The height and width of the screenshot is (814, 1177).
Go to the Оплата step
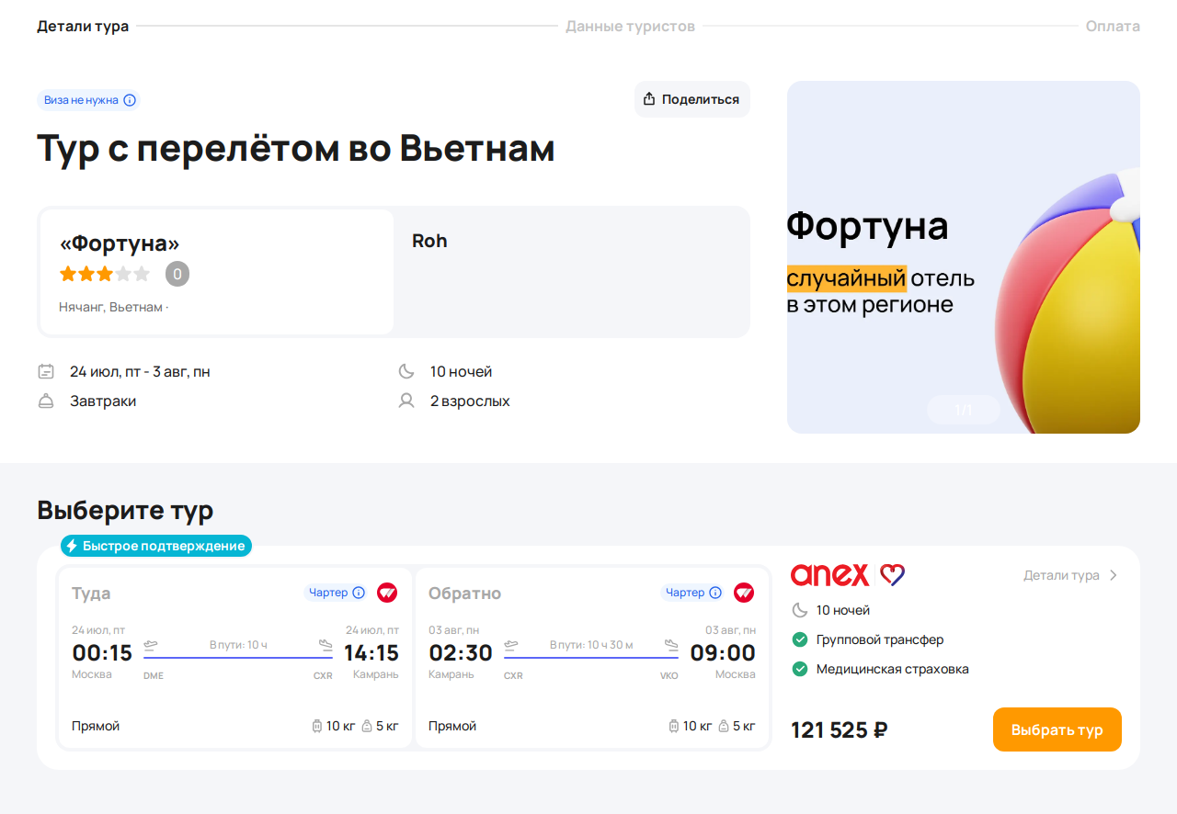1113,26
